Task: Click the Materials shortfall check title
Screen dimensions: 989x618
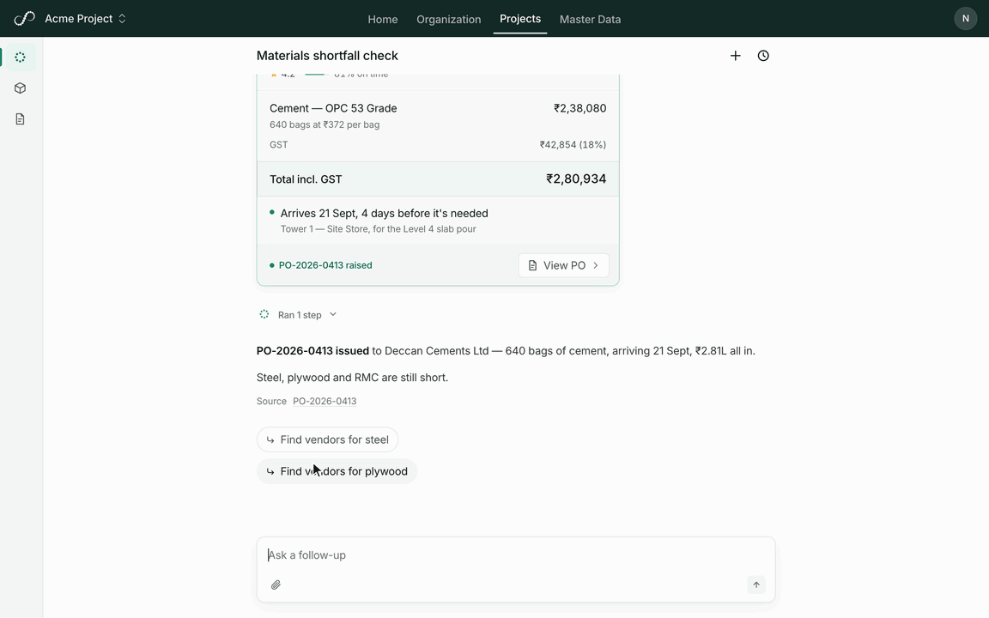Action: click(x=327, y=56)
